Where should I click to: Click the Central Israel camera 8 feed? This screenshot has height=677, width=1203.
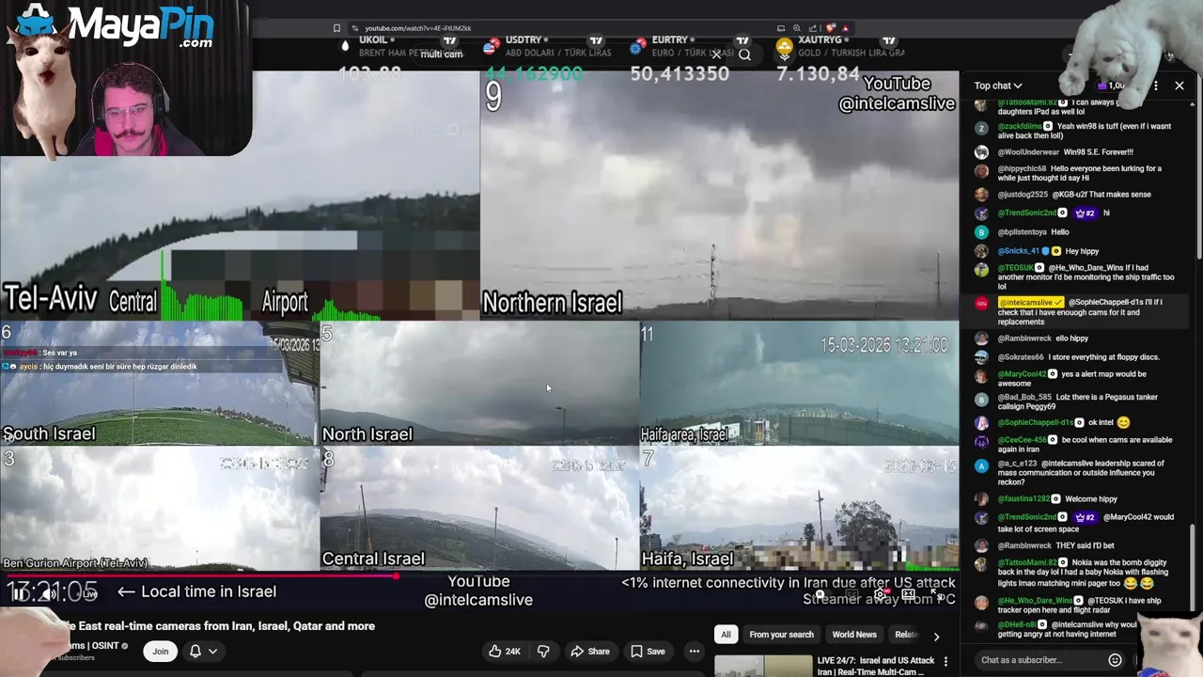[479, 509]
